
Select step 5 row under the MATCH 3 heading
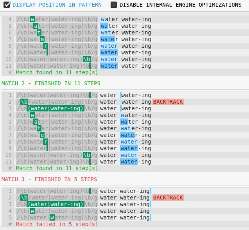[125, 217]
